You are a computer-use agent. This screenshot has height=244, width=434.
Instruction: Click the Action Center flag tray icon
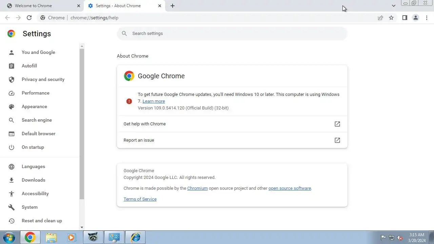(x=383, y=238)
